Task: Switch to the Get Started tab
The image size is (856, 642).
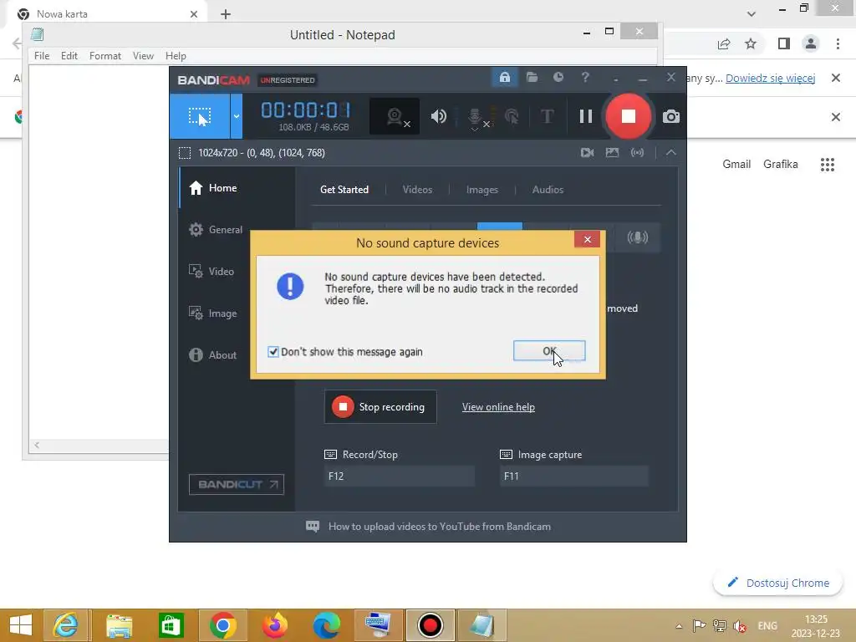Action: (344, 190)
